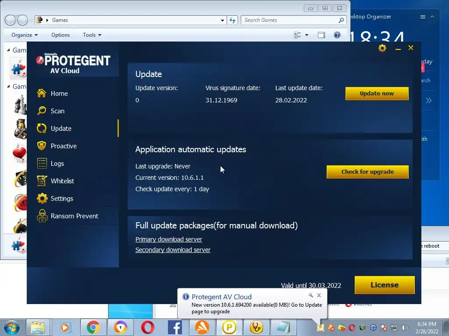Collapse the Desktop Organizer panel chevron

(432, 17)
